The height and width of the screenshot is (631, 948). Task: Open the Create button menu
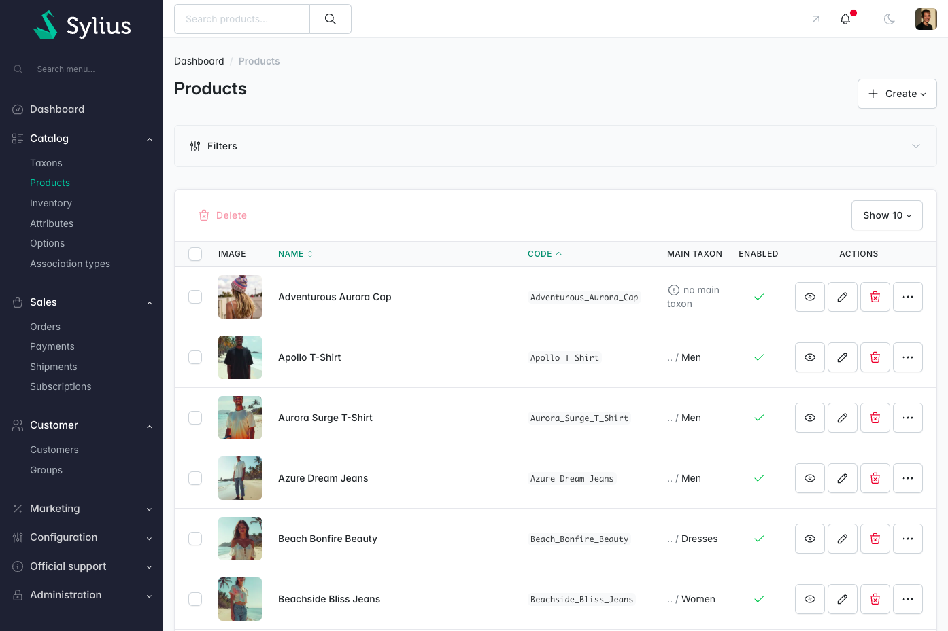(x=897, y=94)
